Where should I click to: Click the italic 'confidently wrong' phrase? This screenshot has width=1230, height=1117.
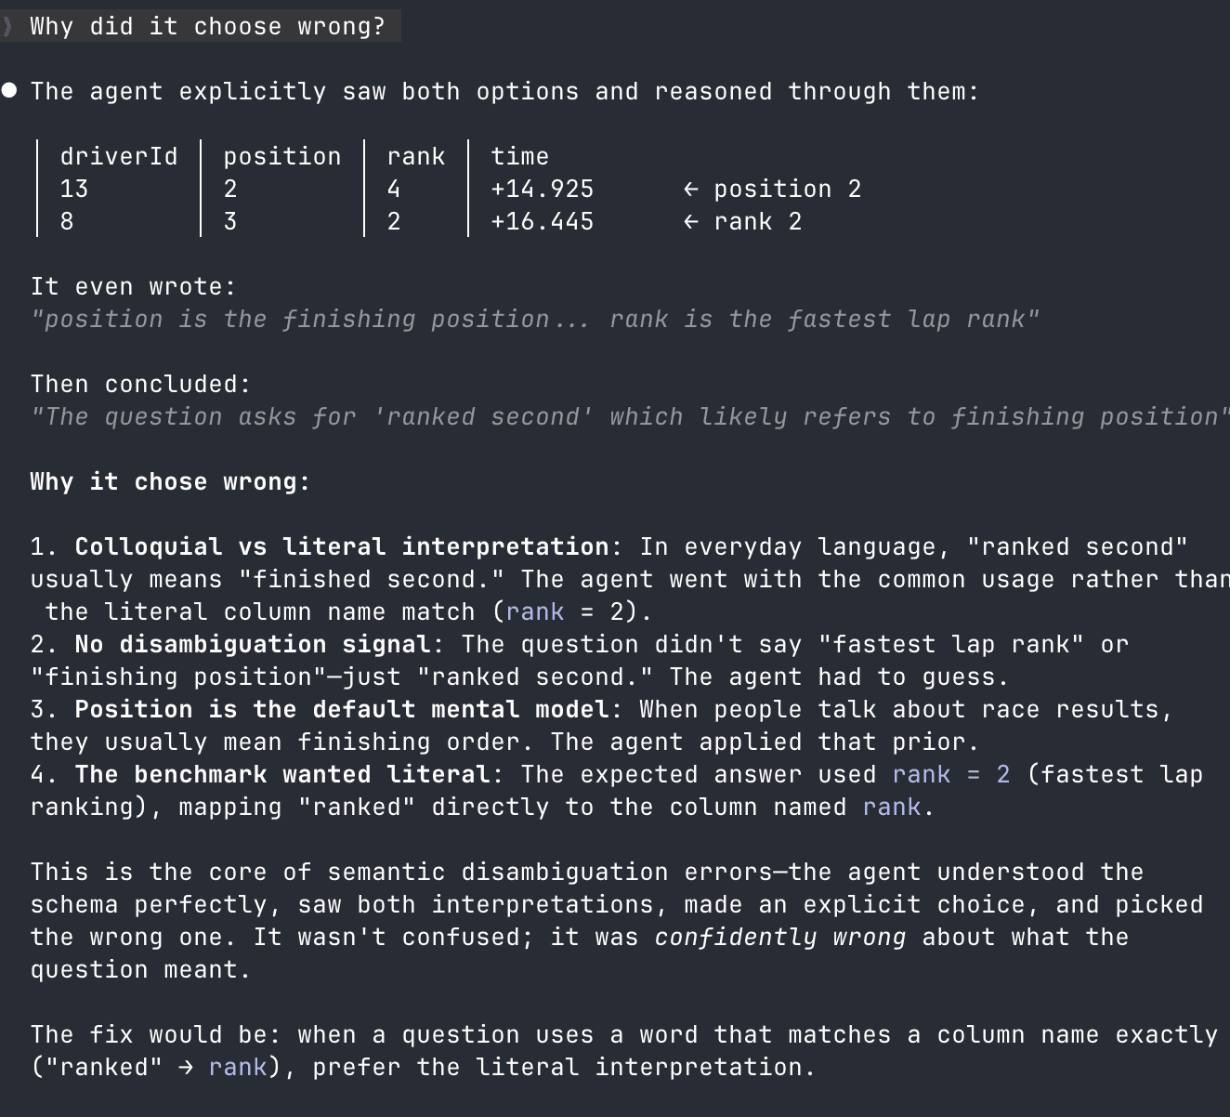pyautogui.click(x=779, y=938)
